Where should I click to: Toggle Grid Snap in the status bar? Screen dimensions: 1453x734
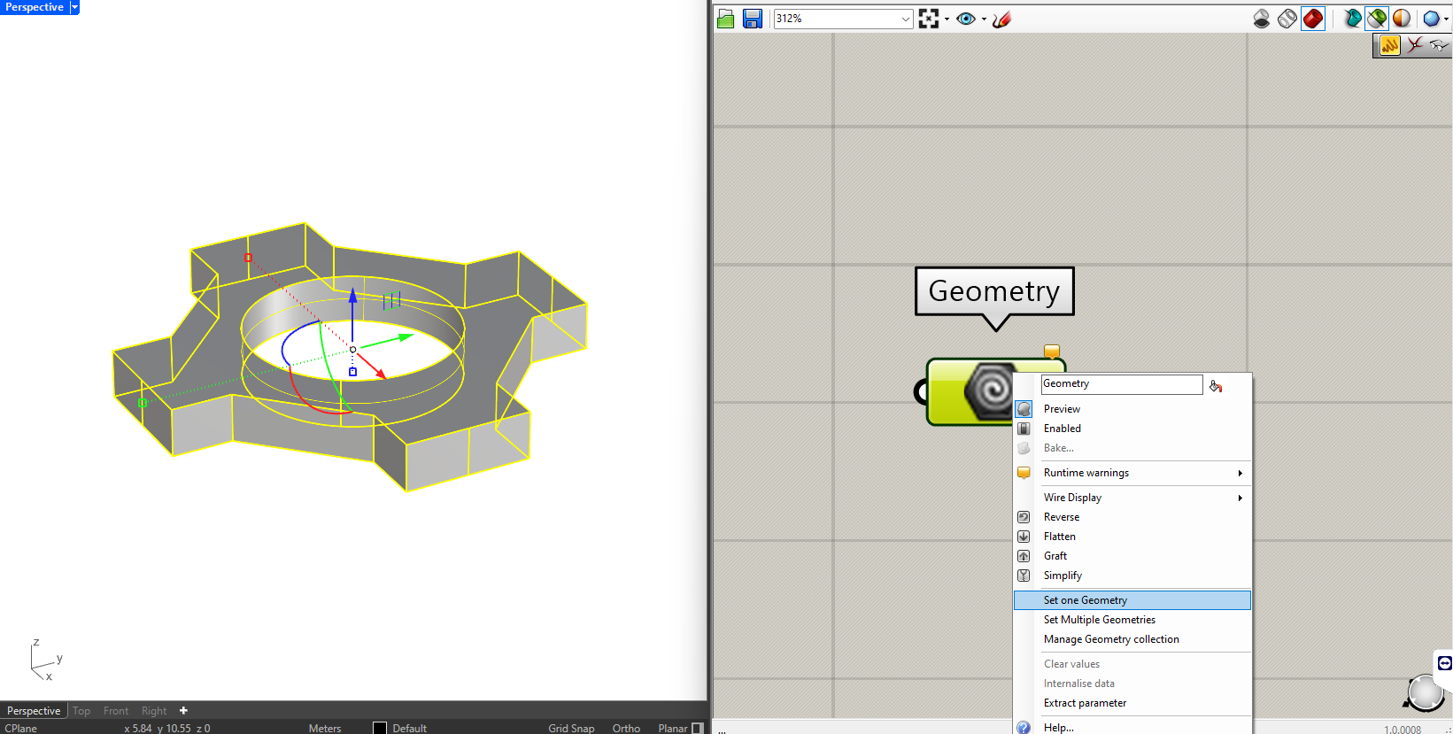(571, 728)
